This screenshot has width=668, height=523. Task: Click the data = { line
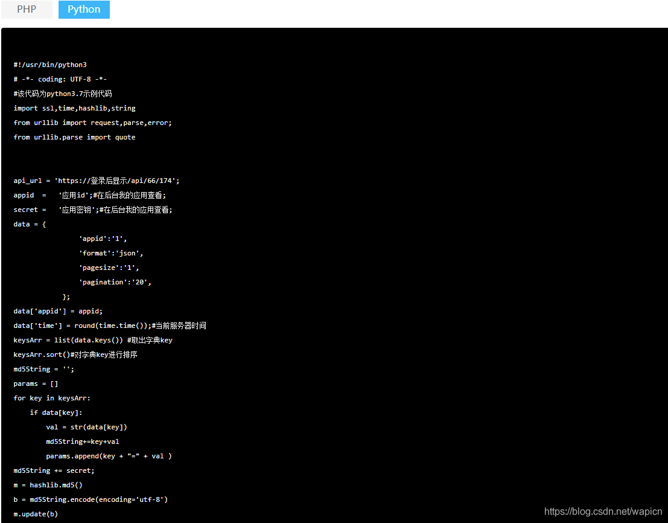(30, 224)
